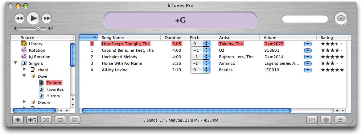This screenshot has width=362, height=135.
Task: Set rating stars for Lion Sleeps Tonight
Action: tap(332, 44)
